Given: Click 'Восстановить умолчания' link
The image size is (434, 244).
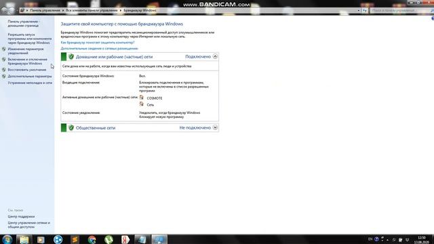Looking at the screenshot, I should [x=27, y=70].
